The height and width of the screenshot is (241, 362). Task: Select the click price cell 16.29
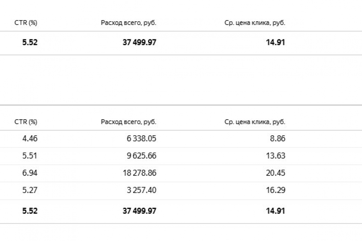tap(276, 190)
